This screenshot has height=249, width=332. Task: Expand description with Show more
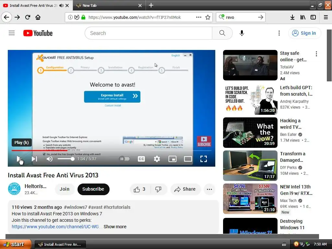[x=115, y=227]
